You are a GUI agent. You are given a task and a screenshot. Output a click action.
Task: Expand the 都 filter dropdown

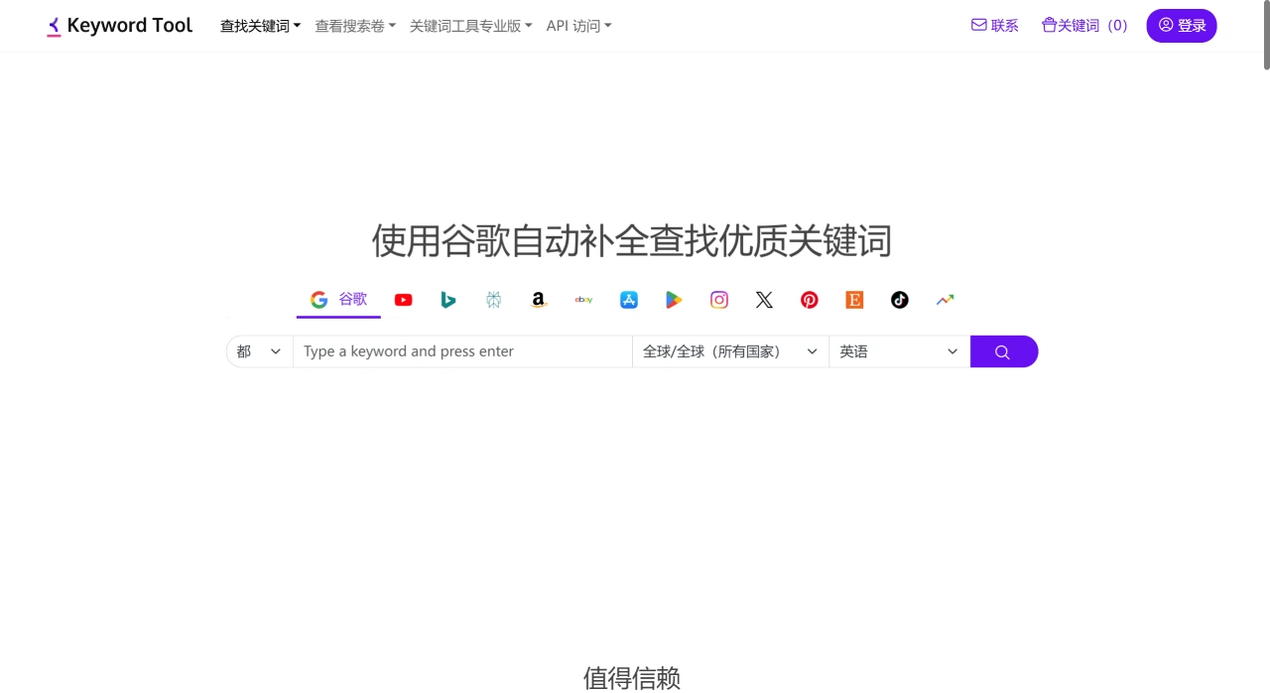[x=258, y=350]
